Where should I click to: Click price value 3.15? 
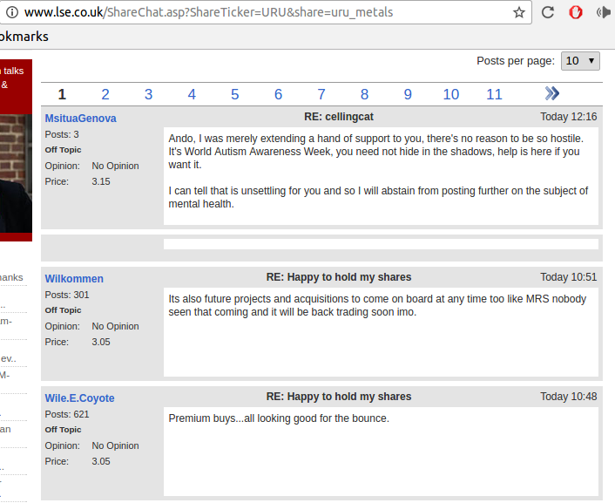[x=101, y=181]
